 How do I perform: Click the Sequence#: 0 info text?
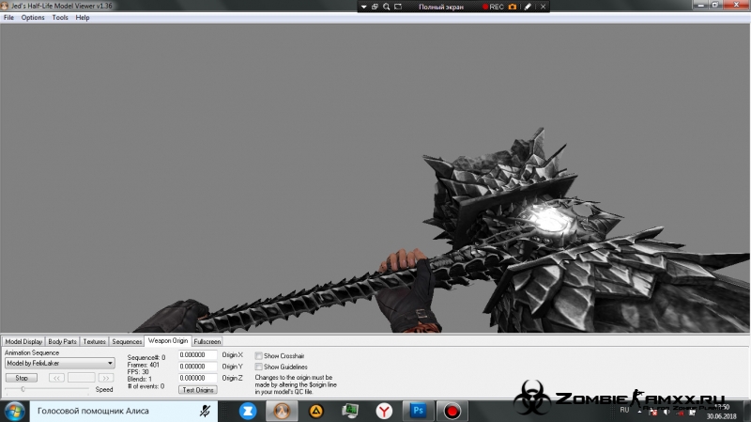[x=146, y=358]
